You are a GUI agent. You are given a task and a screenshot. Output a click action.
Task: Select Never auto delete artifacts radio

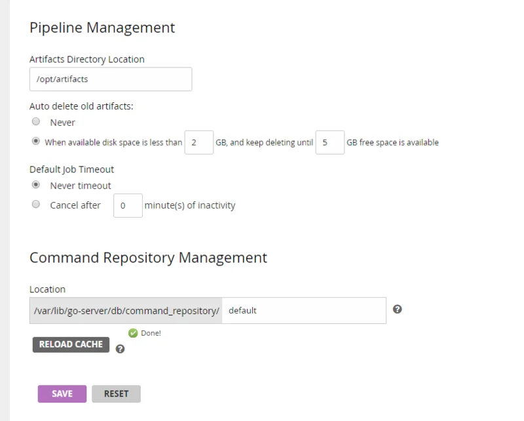[x=36, y=121]
